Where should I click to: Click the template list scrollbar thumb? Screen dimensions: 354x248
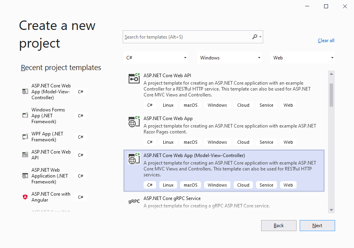[331, 95]
